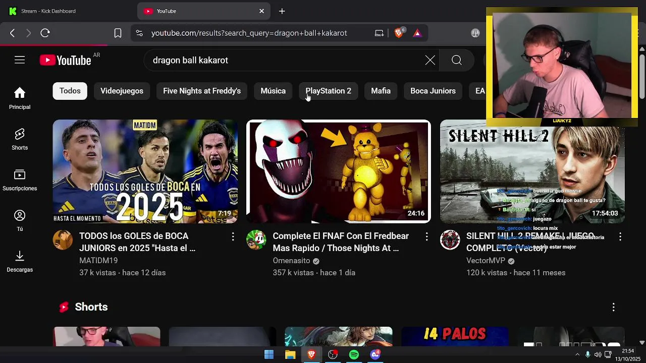Visit the MATIDM19 channel name
This screenshot has height=363, width=646.
coord(98,261)
